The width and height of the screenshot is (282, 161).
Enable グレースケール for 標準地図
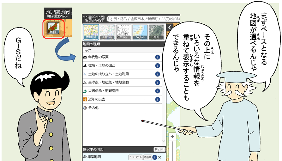[x=135, y=157]
